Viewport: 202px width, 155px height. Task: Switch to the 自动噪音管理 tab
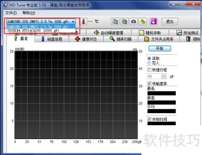(x=109, y=33)
